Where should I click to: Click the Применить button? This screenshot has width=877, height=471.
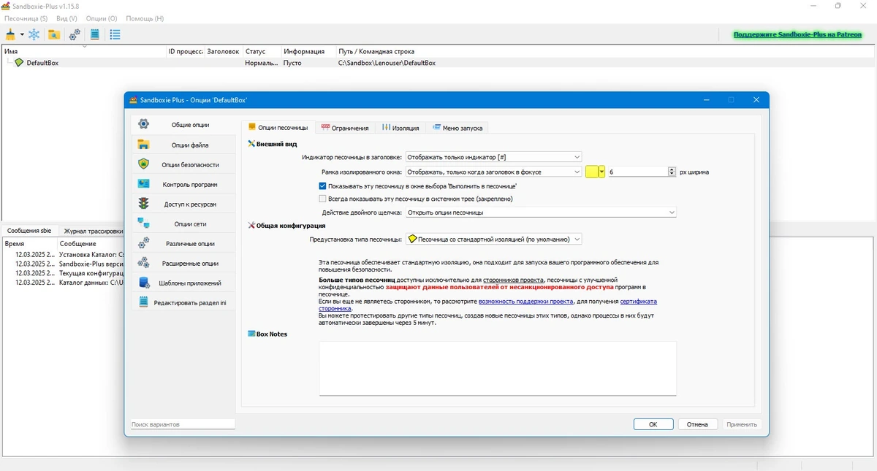coord(742,424)
